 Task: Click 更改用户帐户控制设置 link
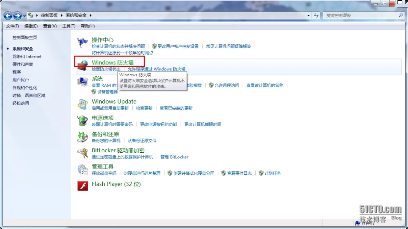(x=178, y=46)
